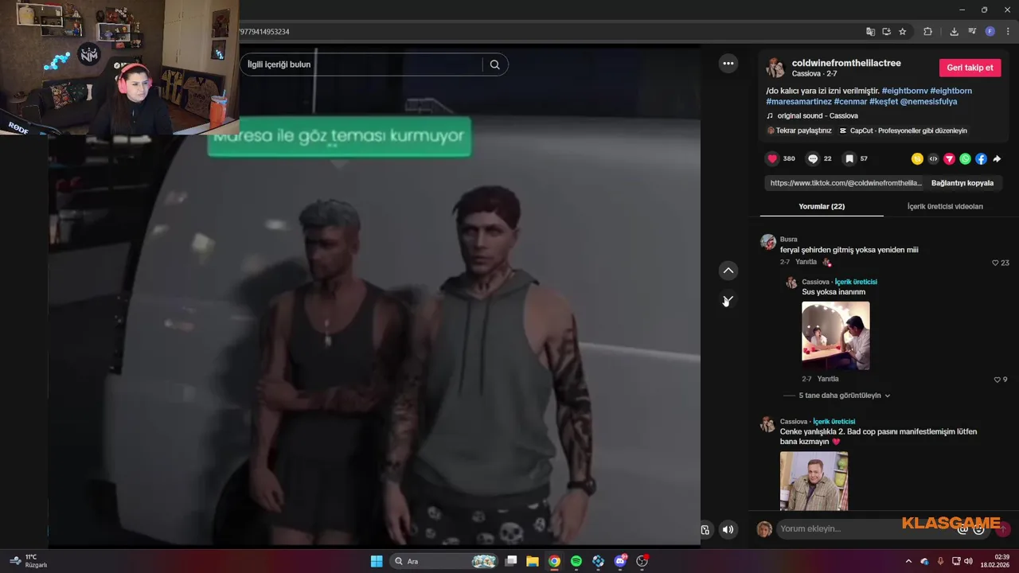Reply to Busra's comment with Yanıtla
The width and height of the screenshot is (1019, 573).
(x=806, y=262)
